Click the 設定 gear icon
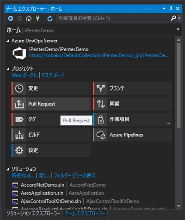 click(19, 150)
